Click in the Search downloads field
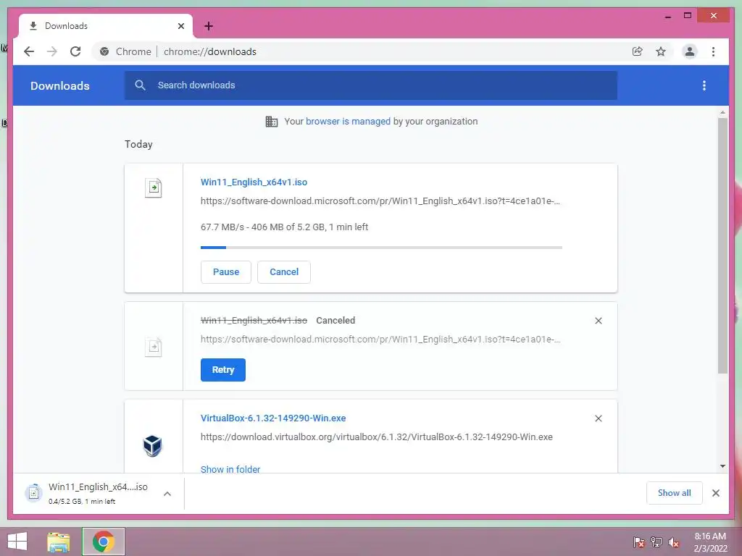The image size is (742, 556). click(x=370, y=85)
